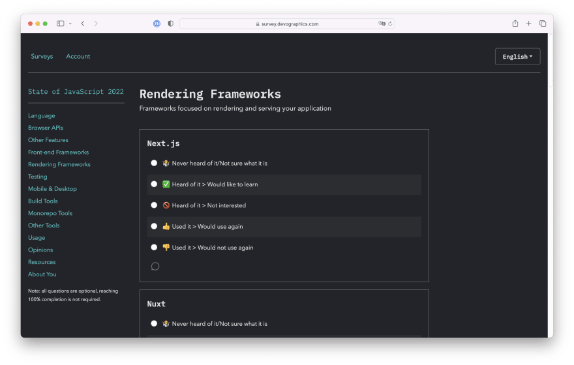Image resolution: width=574 pixels, height=365 pixels.
Task: Select Nuxt 'Never heard of it' radio
Action: click(154, 323)
